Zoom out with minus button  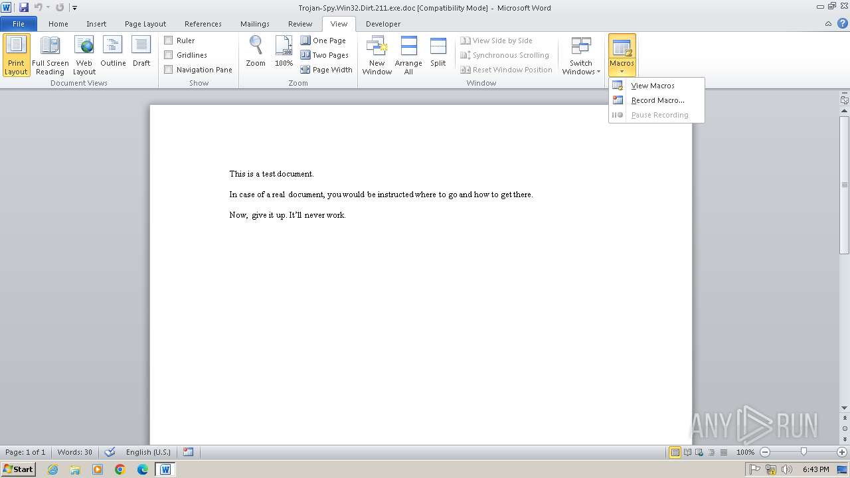[765, 452]
